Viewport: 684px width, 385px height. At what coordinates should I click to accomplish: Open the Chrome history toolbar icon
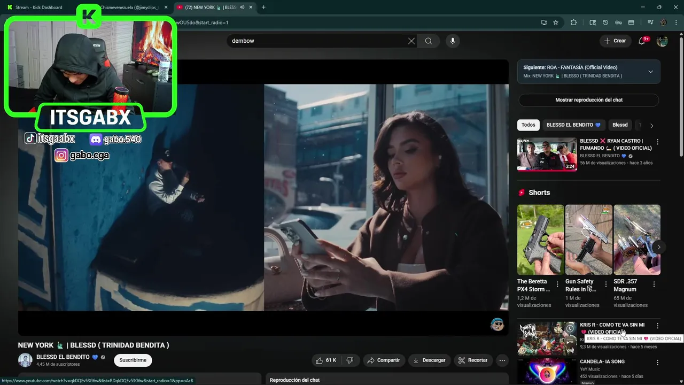click(x=605, y=22)
